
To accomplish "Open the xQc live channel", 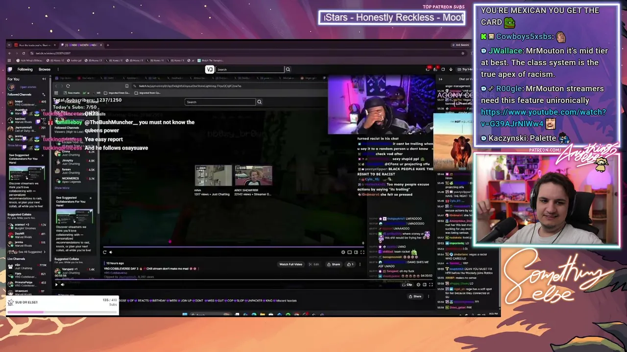I will 27,266.
